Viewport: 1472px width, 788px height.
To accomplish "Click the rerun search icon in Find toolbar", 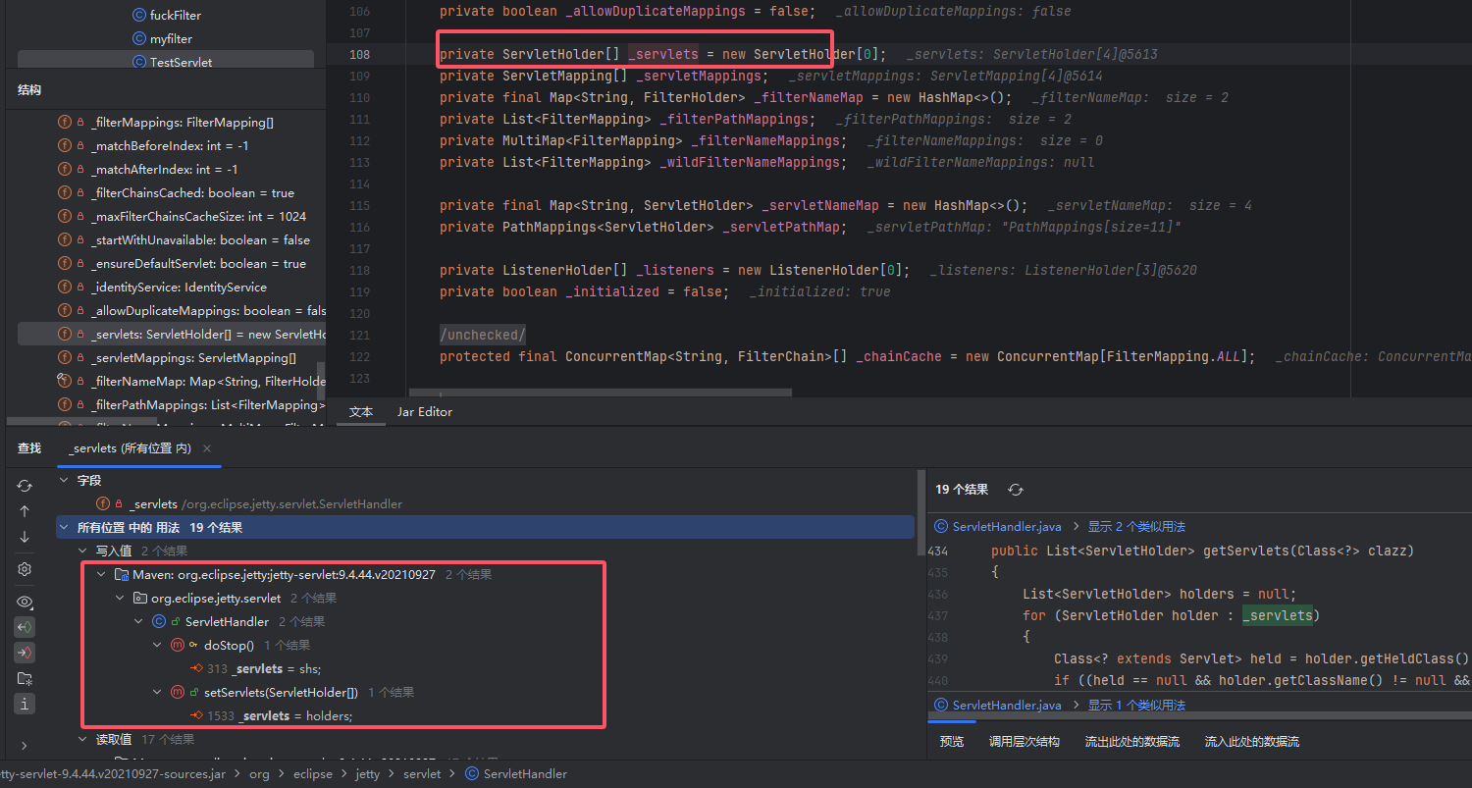I will tap(25, 486).
